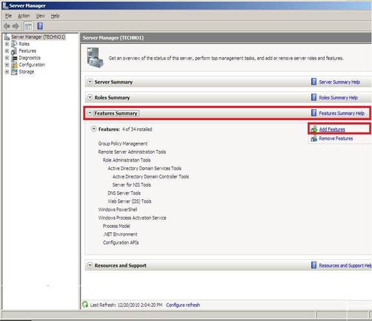Click Configuration APIs entry
This screenshot has width=372, height=321.
pyautogui.click(x=121, y=242)
